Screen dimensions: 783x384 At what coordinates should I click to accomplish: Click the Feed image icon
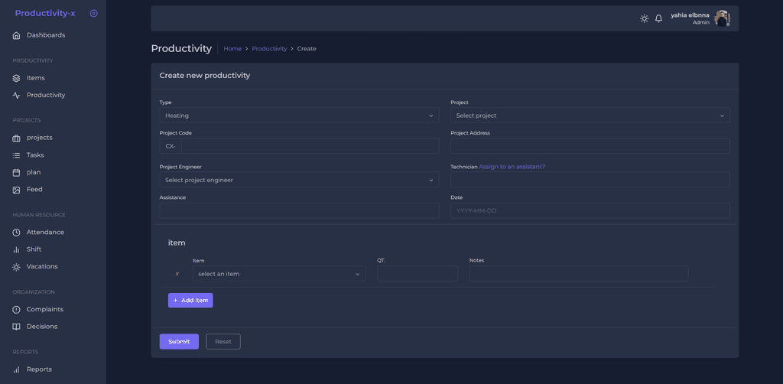(17, 190)
